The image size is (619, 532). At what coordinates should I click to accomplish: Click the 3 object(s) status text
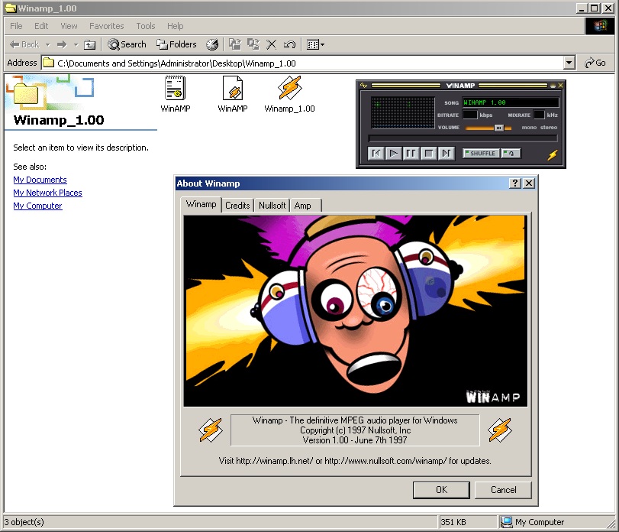tap(24, 522)
